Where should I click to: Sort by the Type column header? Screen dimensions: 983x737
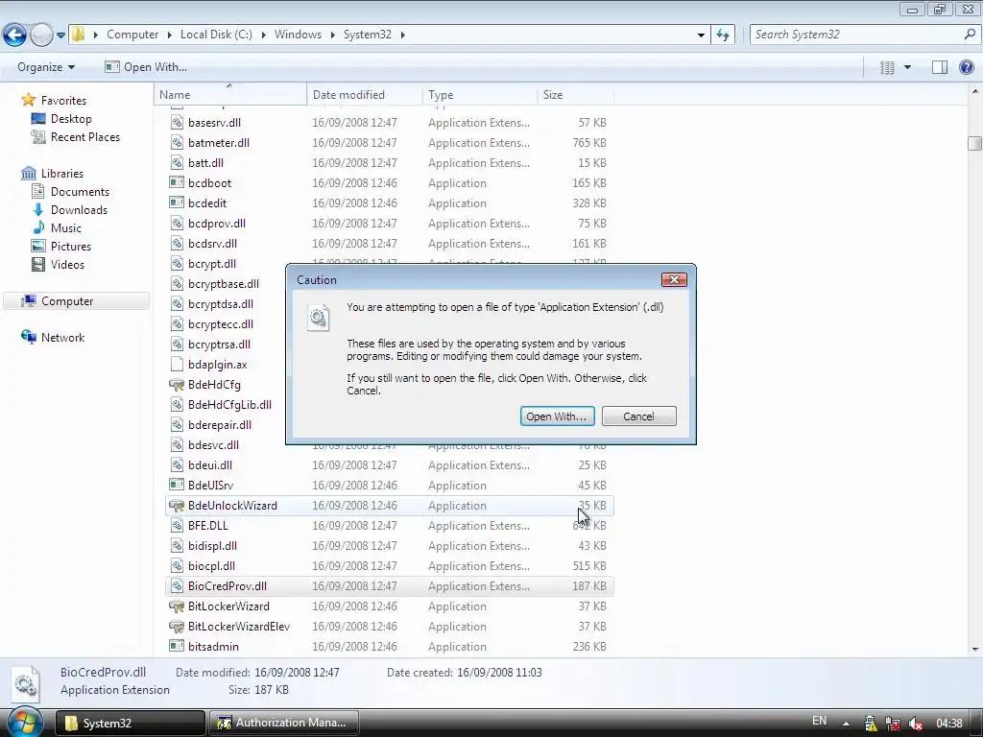click(x=480, y=95)
